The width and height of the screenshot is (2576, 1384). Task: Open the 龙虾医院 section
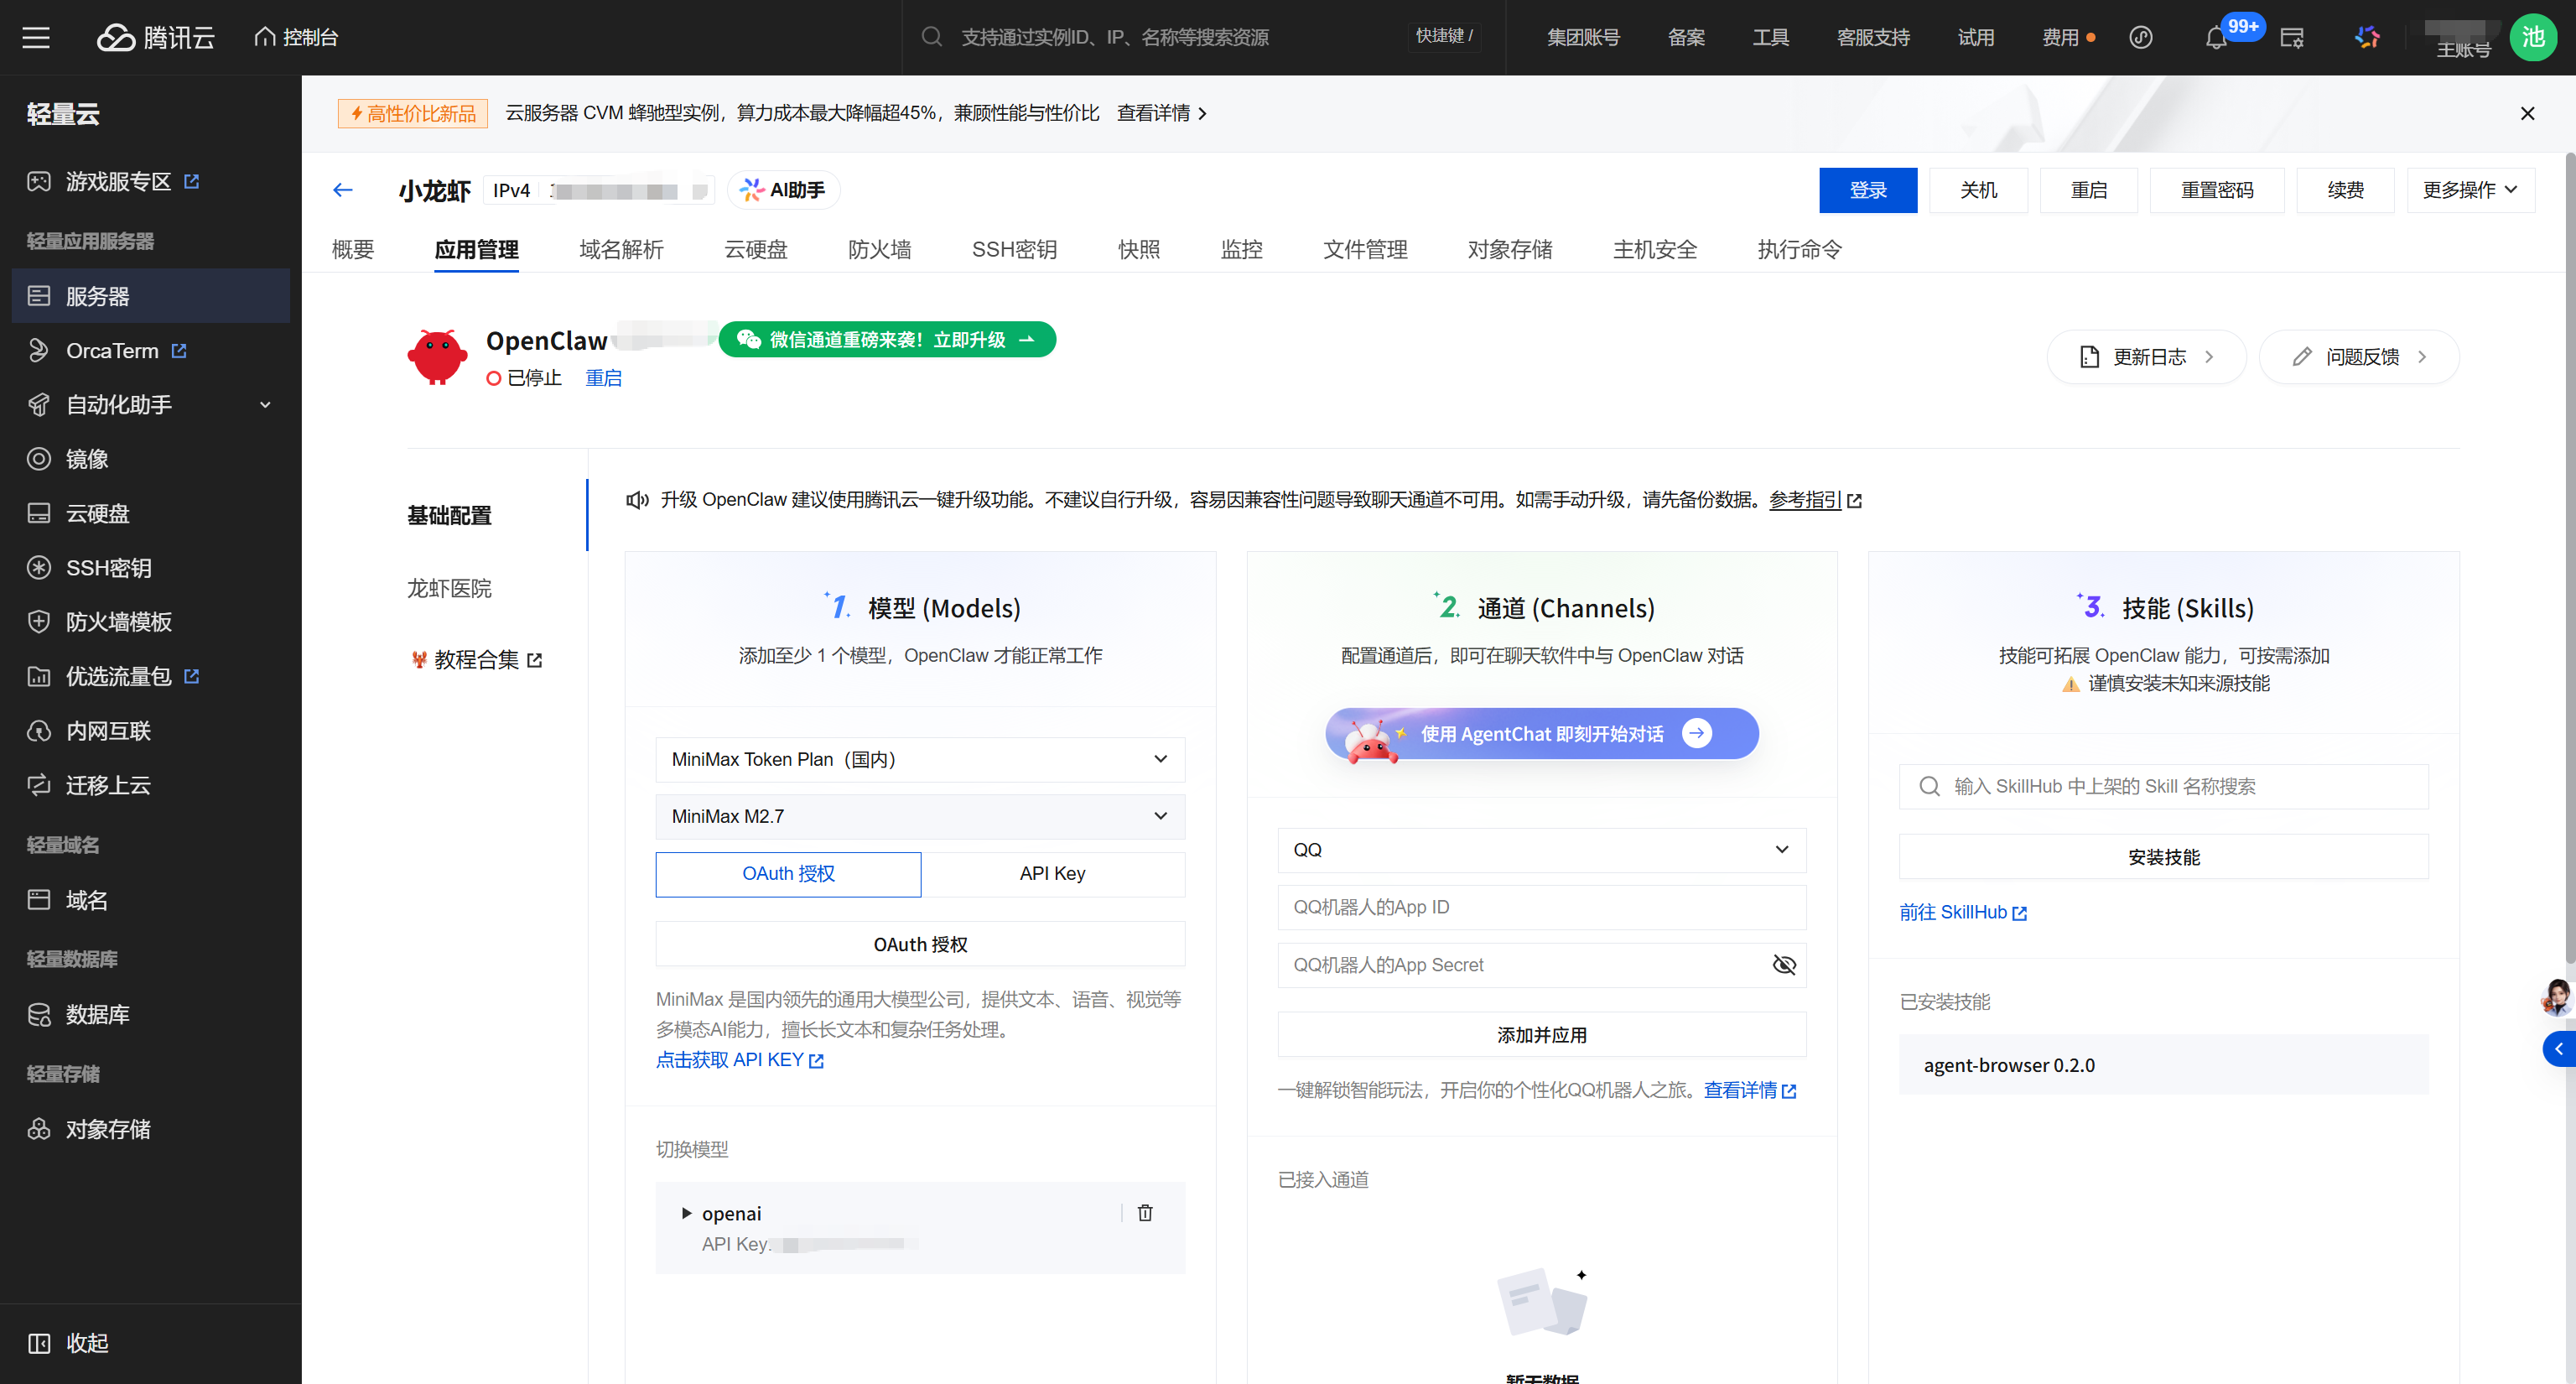point(449,588)
